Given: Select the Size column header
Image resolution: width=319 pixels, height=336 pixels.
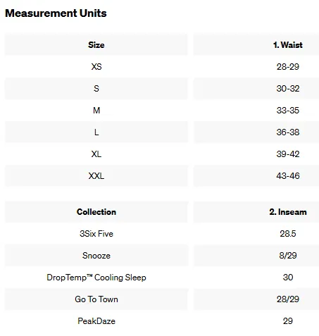Looking at the screenshot, I should pos(96,45).
